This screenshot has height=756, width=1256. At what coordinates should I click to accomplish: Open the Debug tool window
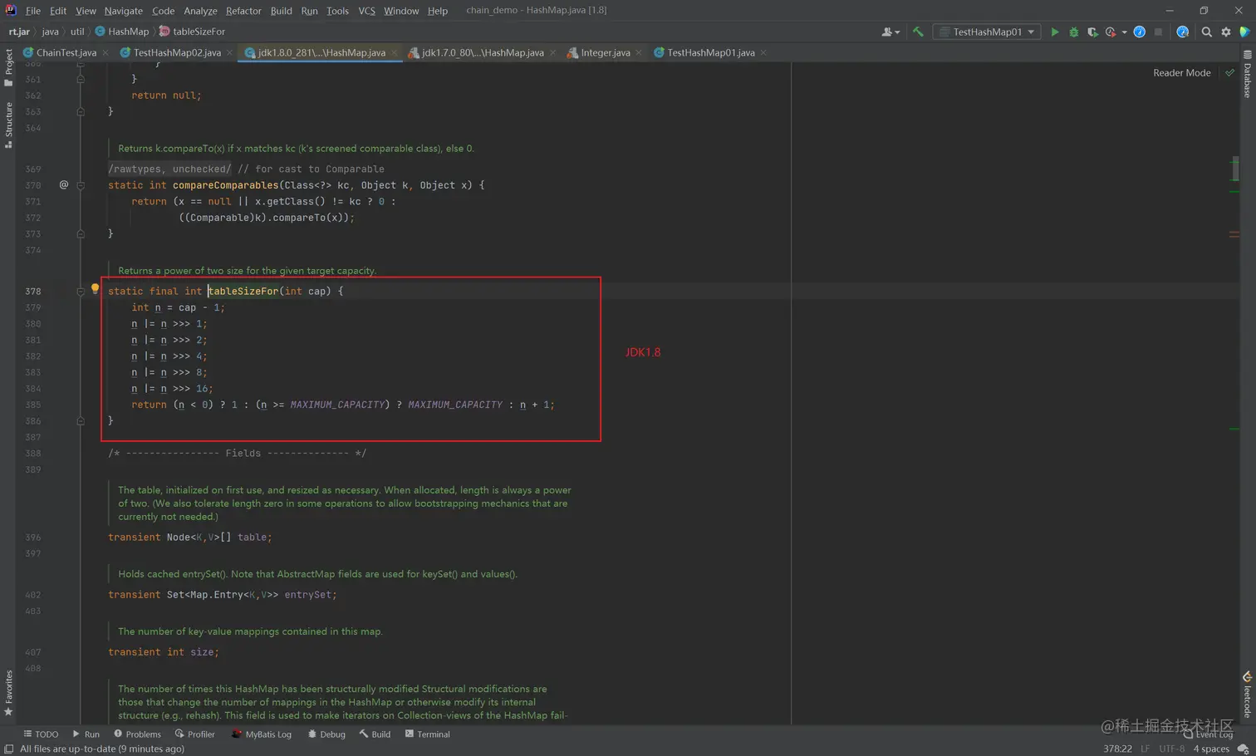coord(326,734)
